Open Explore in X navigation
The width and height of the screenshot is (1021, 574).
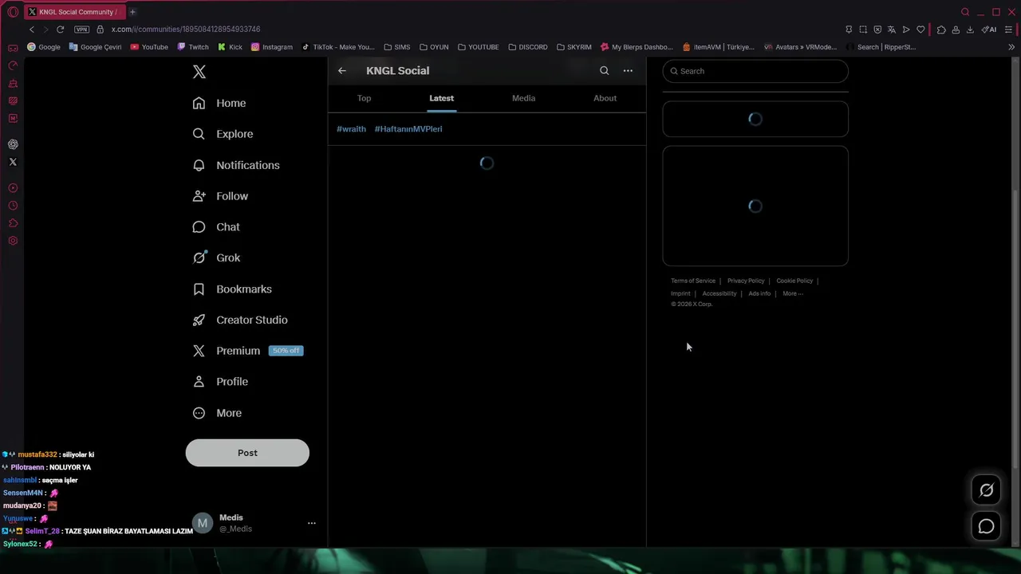click(223, 134)
